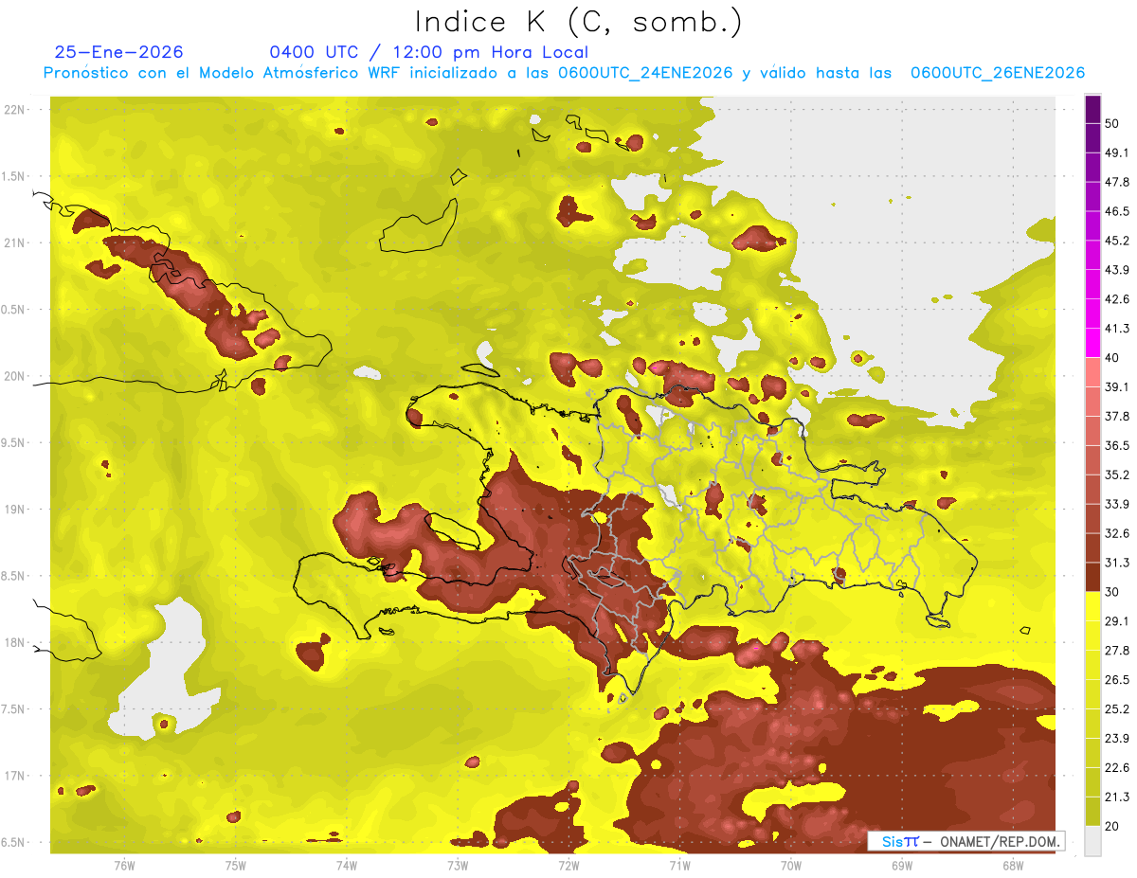The height and width of the screenshot is (878, 1137).
Task: Click the legend value "50"
Action: pyautogui.click(x=1113, y=124)
